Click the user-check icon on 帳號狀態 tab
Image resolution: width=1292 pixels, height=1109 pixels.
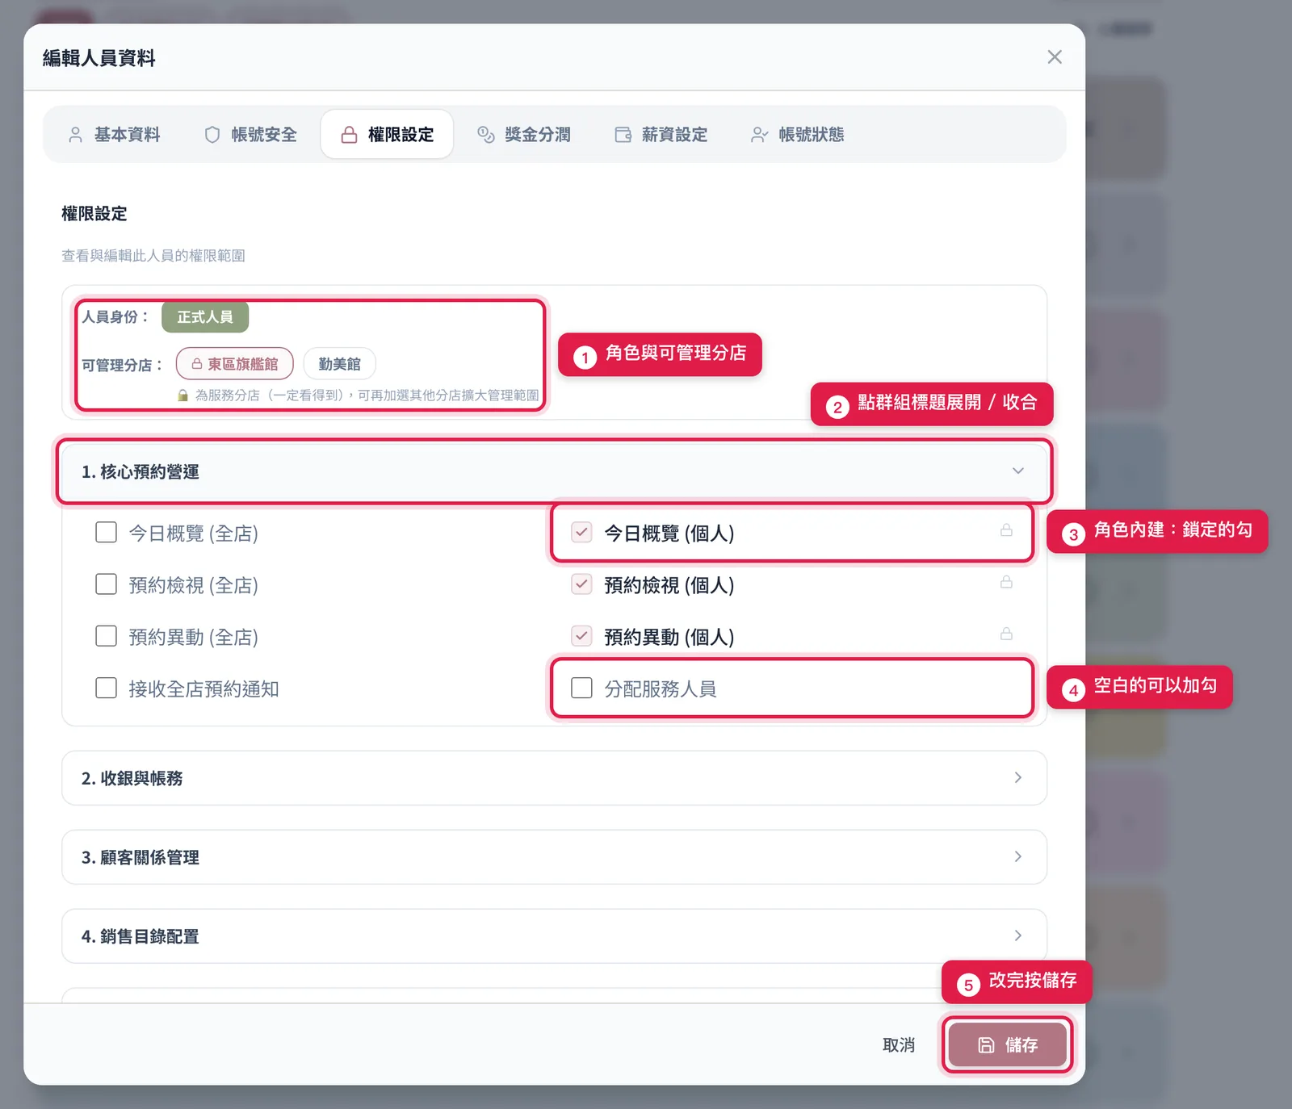coord(759,135)
